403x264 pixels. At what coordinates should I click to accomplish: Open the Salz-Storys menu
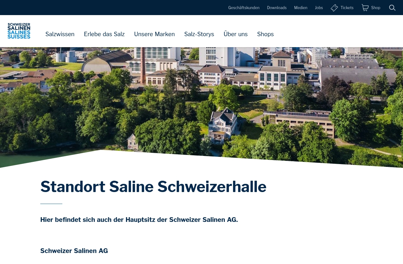point(199,34)
